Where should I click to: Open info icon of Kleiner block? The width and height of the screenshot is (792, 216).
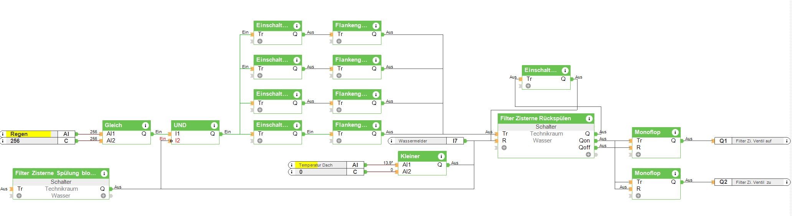tap(441, 156)
